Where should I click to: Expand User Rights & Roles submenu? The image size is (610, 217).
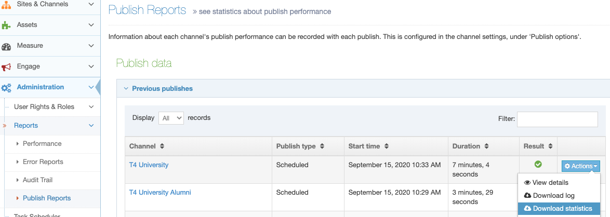[91, 107]
